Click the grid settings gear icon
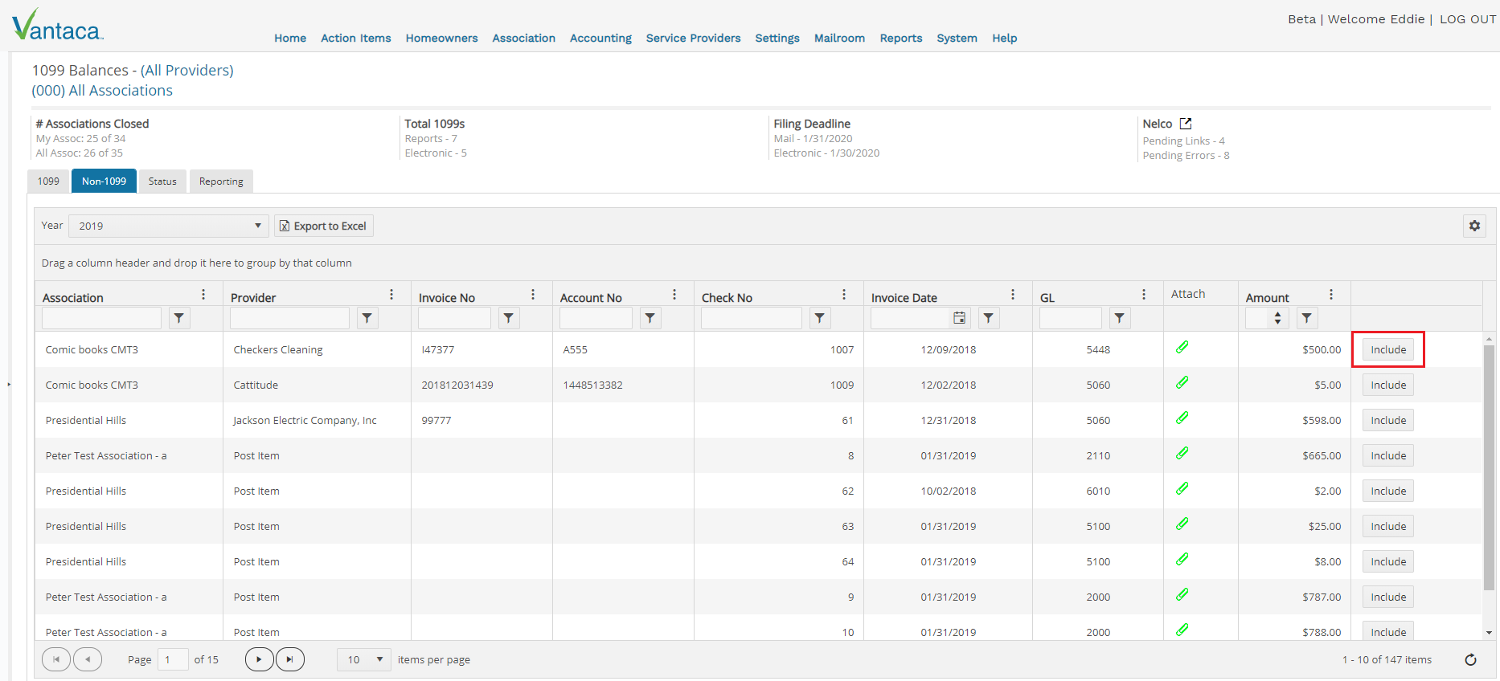 pos(1474,226)
